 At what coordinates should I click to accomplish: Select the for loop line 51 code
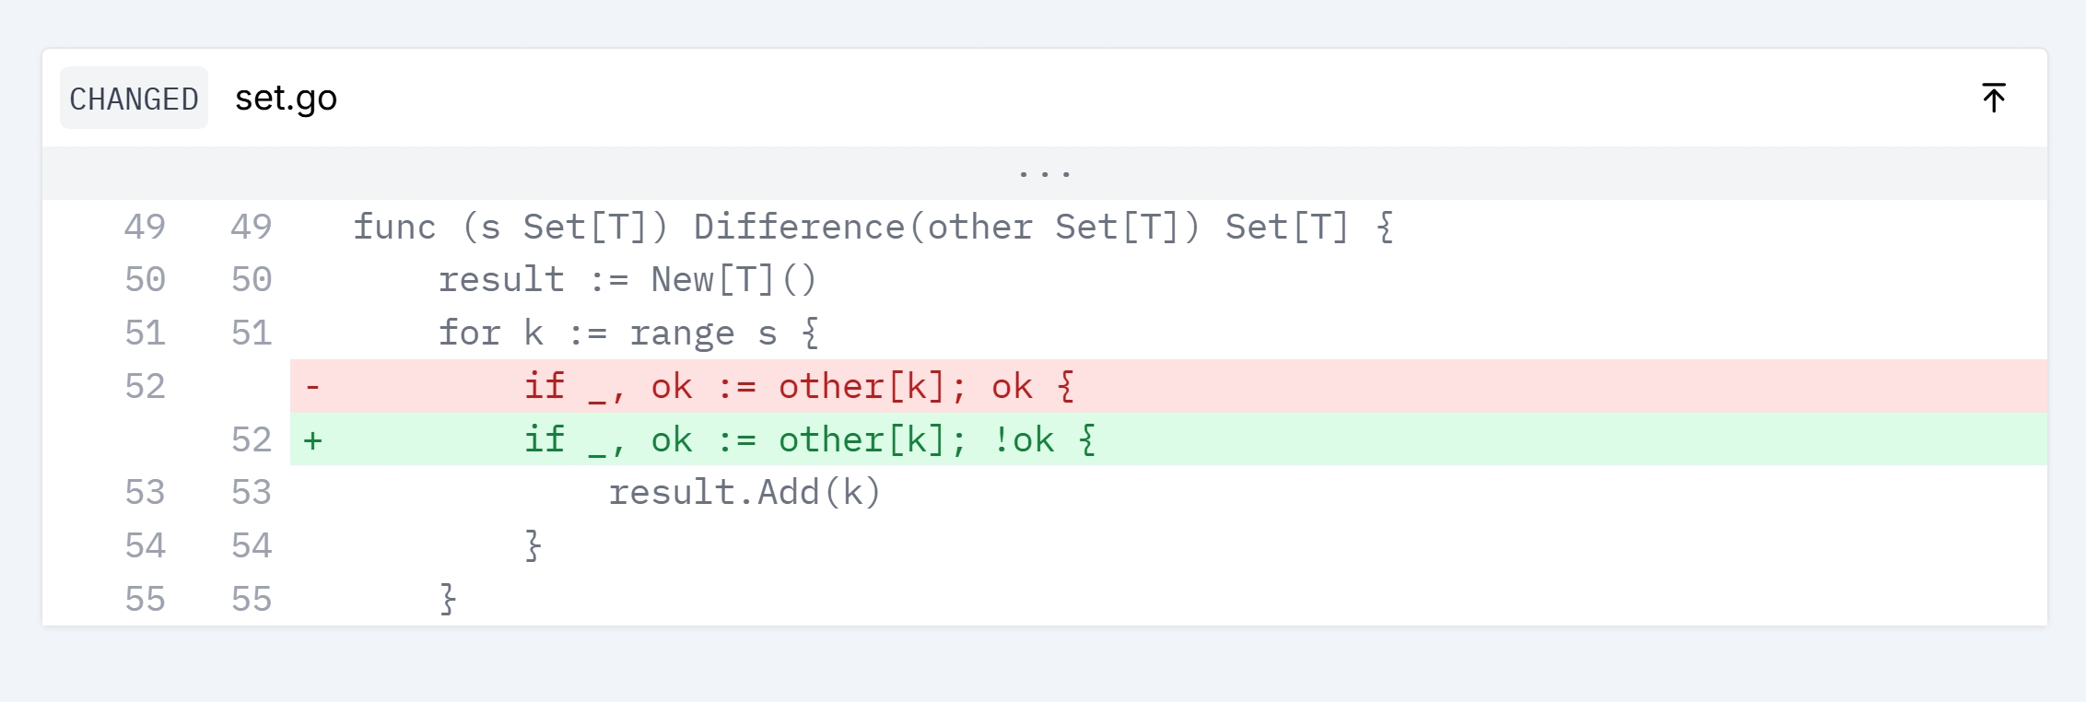coord(627,333)
